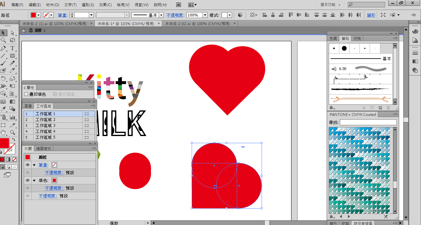Select the Line Segment tool
Viewport: 421px width, 225px height.
pos(3,56)
